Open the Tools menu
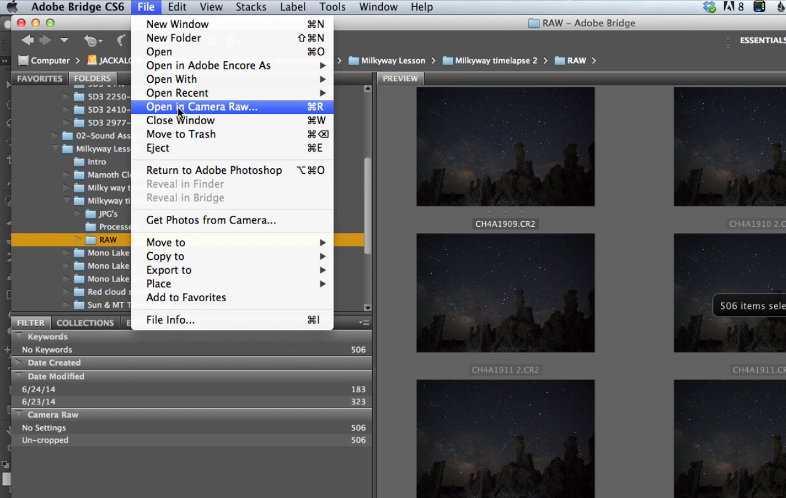Image resolution: width=786 pixels, height=498 pixels. click(332, 7)
